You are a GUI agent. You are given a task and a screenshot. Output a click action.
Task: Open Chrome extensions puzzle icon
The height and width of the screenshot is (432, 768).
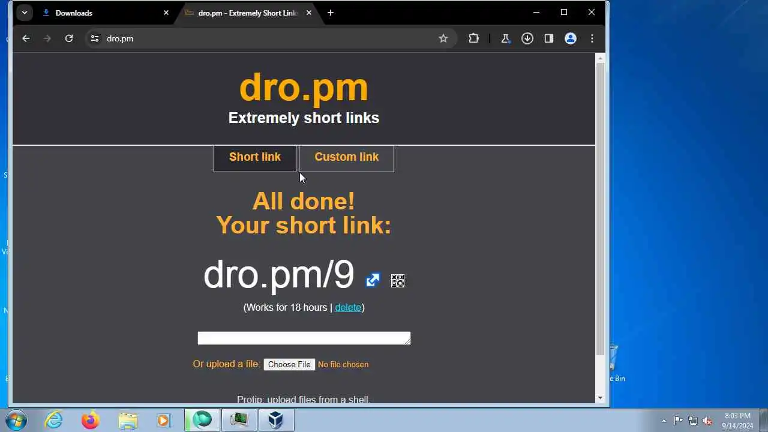[x=473, y=38]
